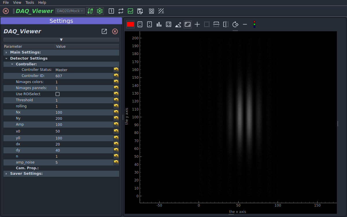Click the diagonal dashed lines icon in the top toolbar

tap(161, 11)
